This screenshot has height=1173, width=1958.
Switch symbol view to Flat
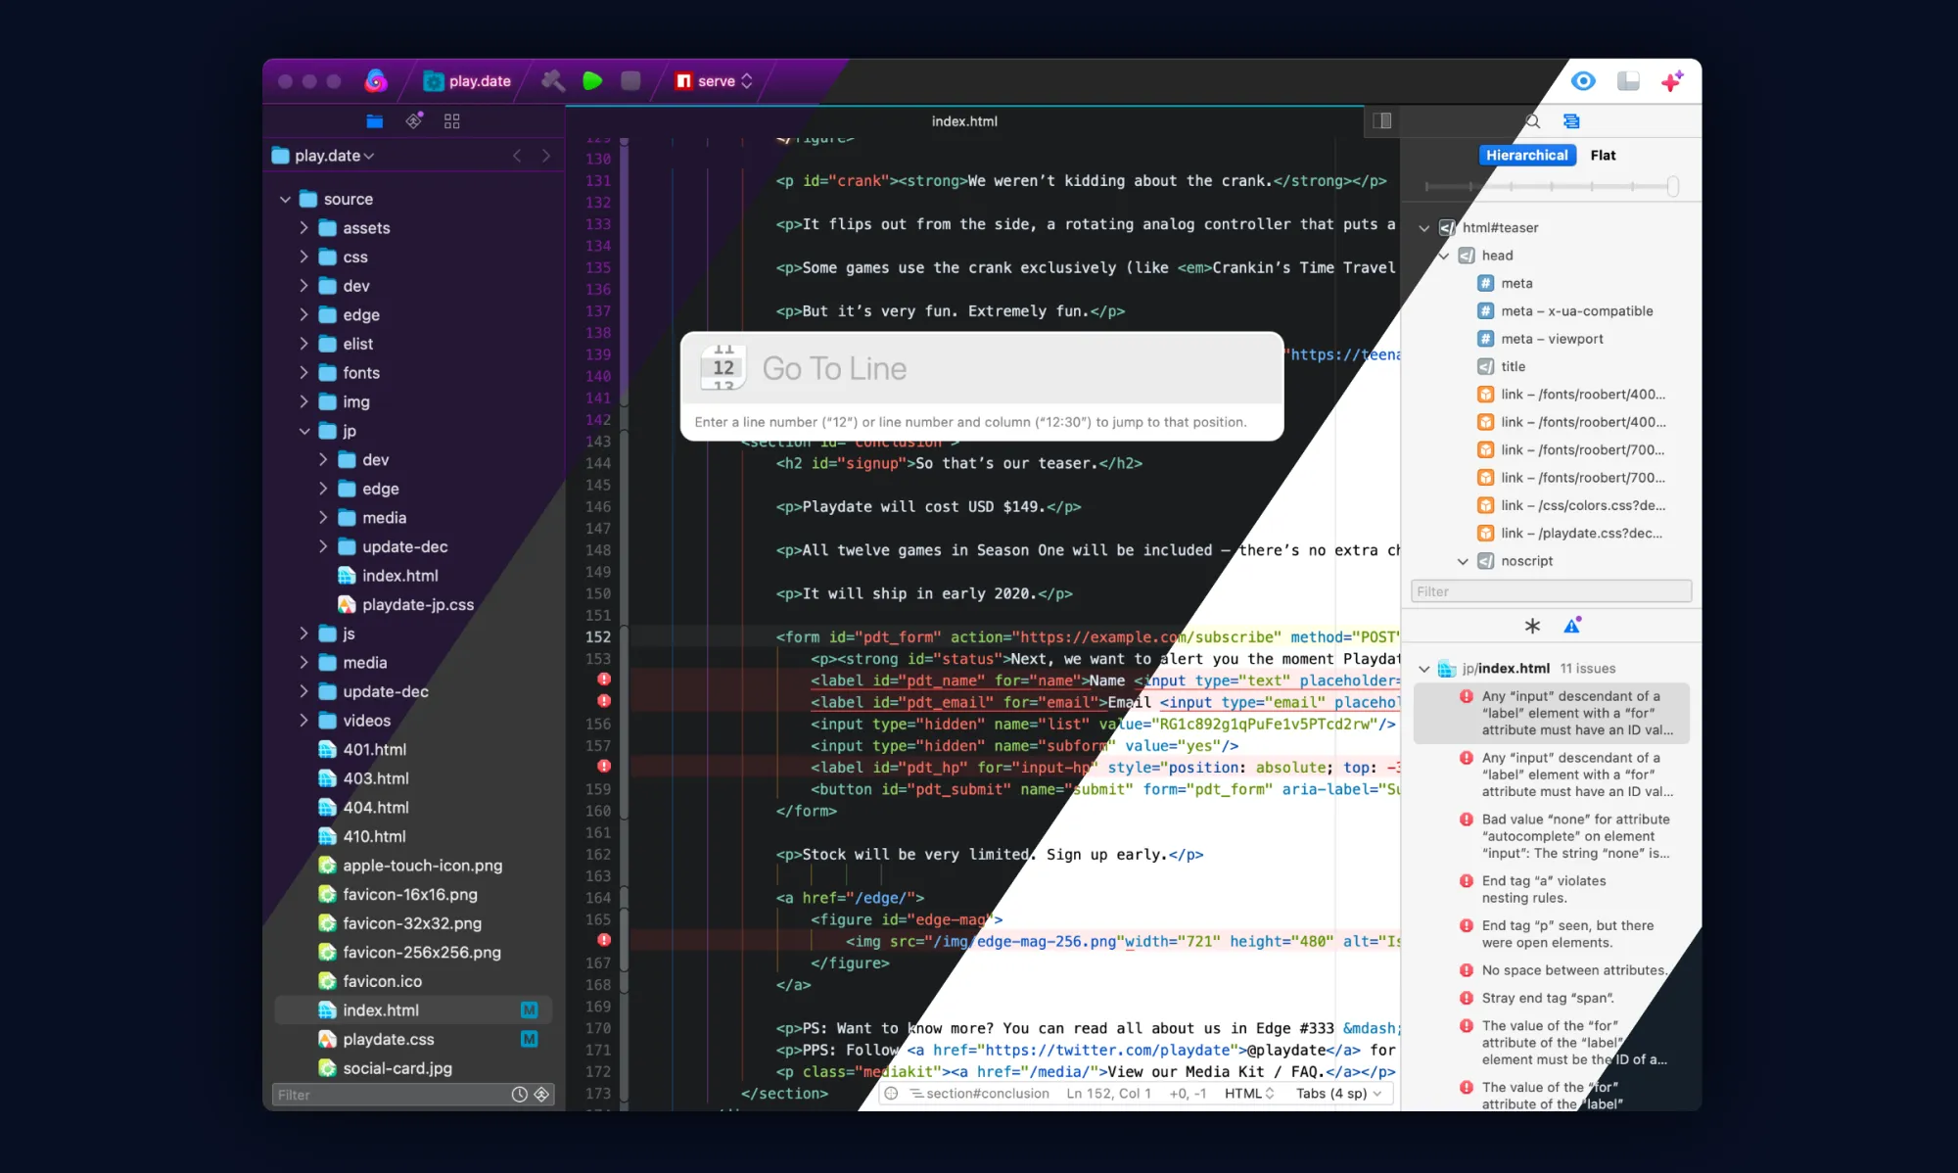click(1603, 156)
